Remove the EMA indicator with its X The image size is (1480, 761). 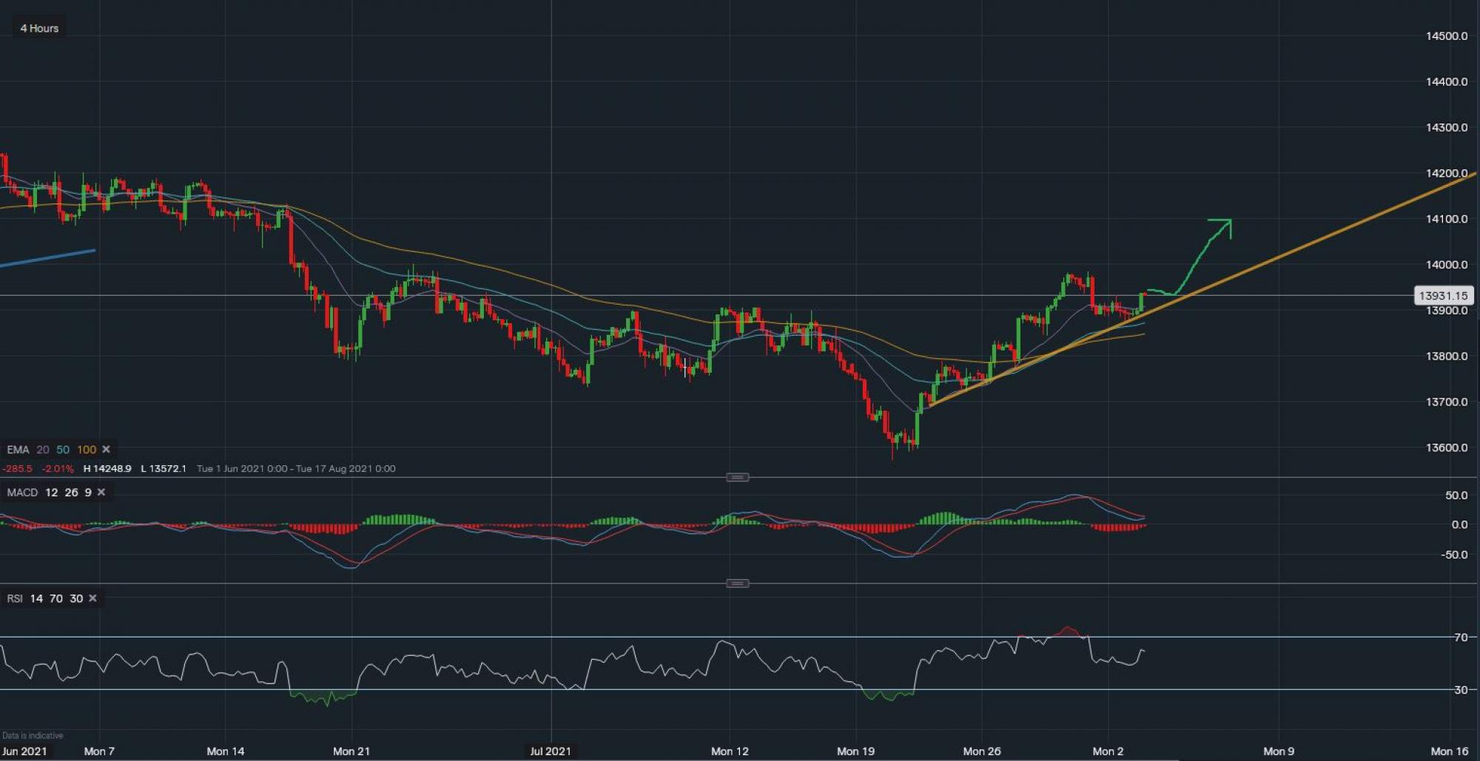(x=106, y=450)
